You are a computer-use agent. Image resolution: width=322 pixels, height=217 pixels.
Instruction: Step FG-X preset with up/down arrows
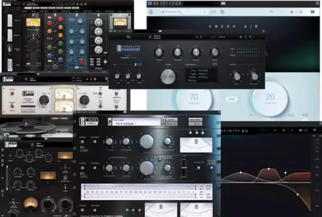(163, 122)
